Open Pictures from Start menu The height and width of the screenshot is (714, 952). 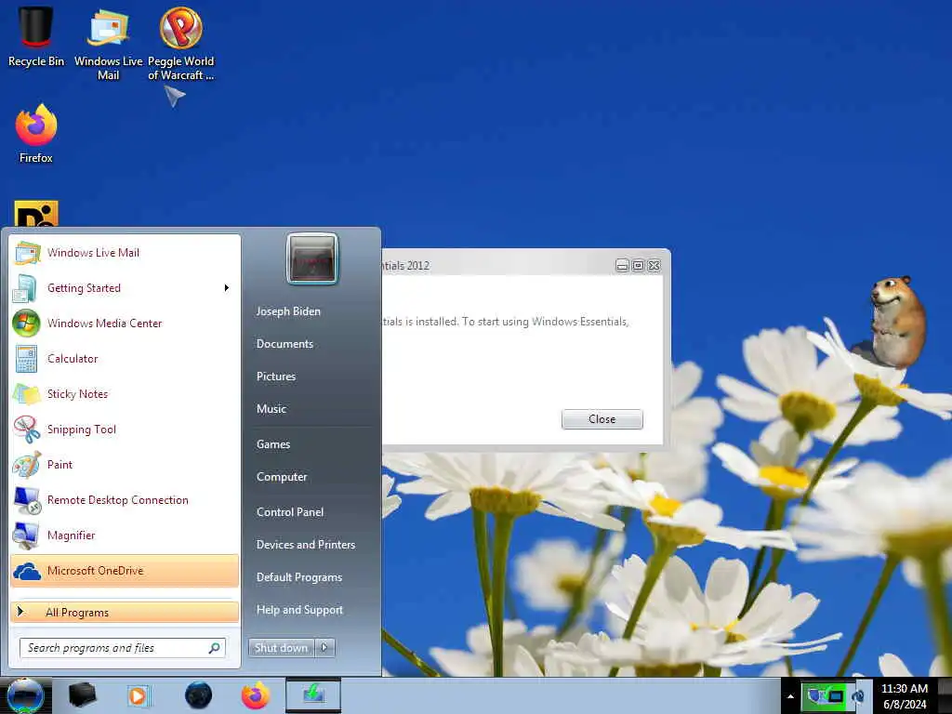pos(276,377)
